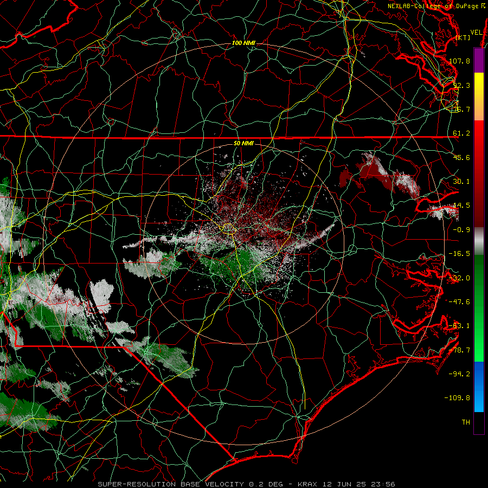The height and width of the screenshot is (488, 488).
Task: Select the 45.6 legend value
Action: [461, 157]
